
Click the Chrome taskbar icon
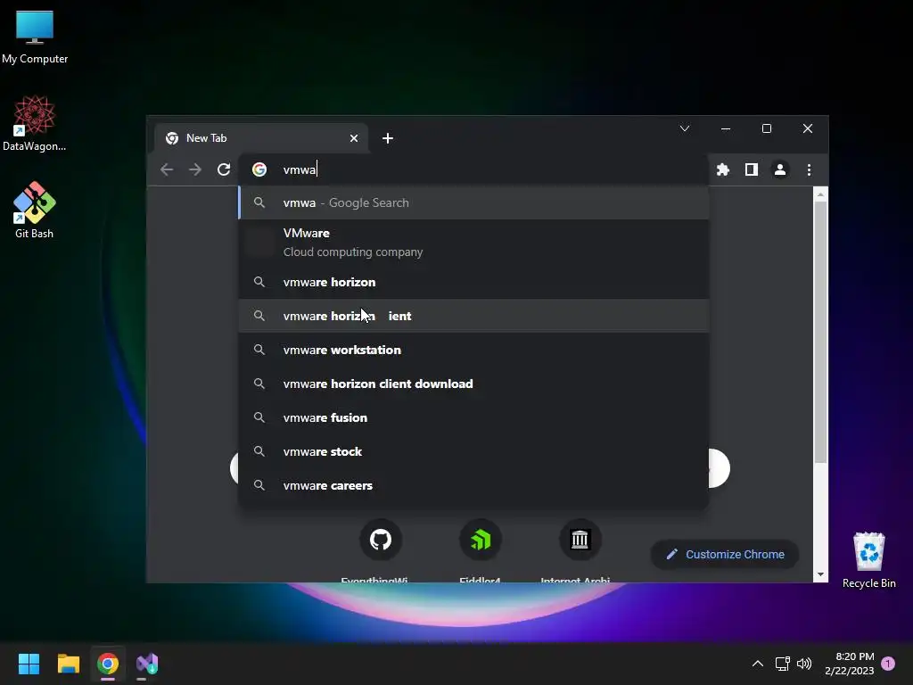(108, 664)
